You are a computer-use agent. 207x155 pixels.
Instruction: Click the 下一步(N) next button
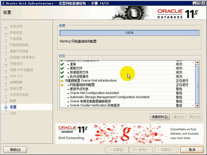(x=141, y=150)
